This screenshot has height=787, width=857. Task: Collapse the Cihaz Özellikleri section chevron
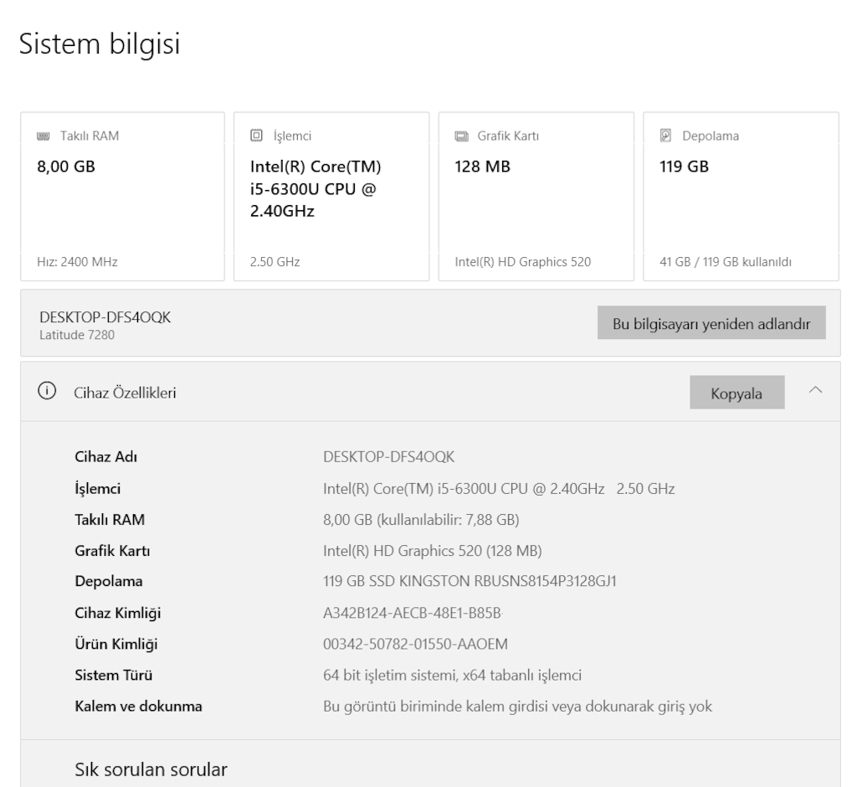click(815, 390)
